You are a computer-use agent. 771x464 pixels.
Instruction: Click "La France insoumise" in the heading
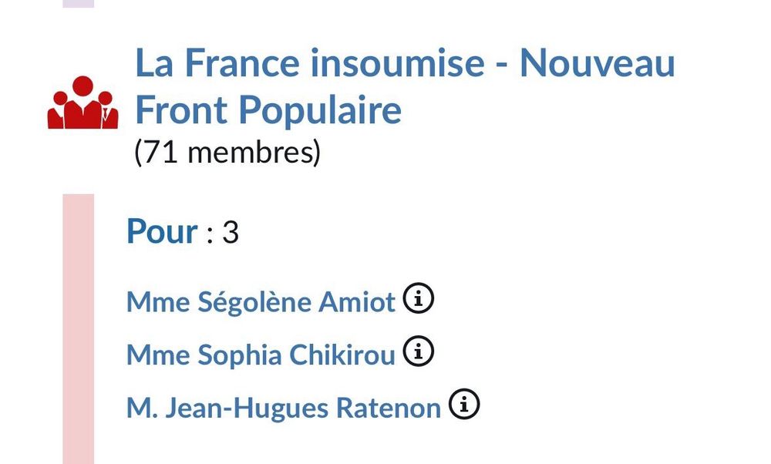pos(310,63)
